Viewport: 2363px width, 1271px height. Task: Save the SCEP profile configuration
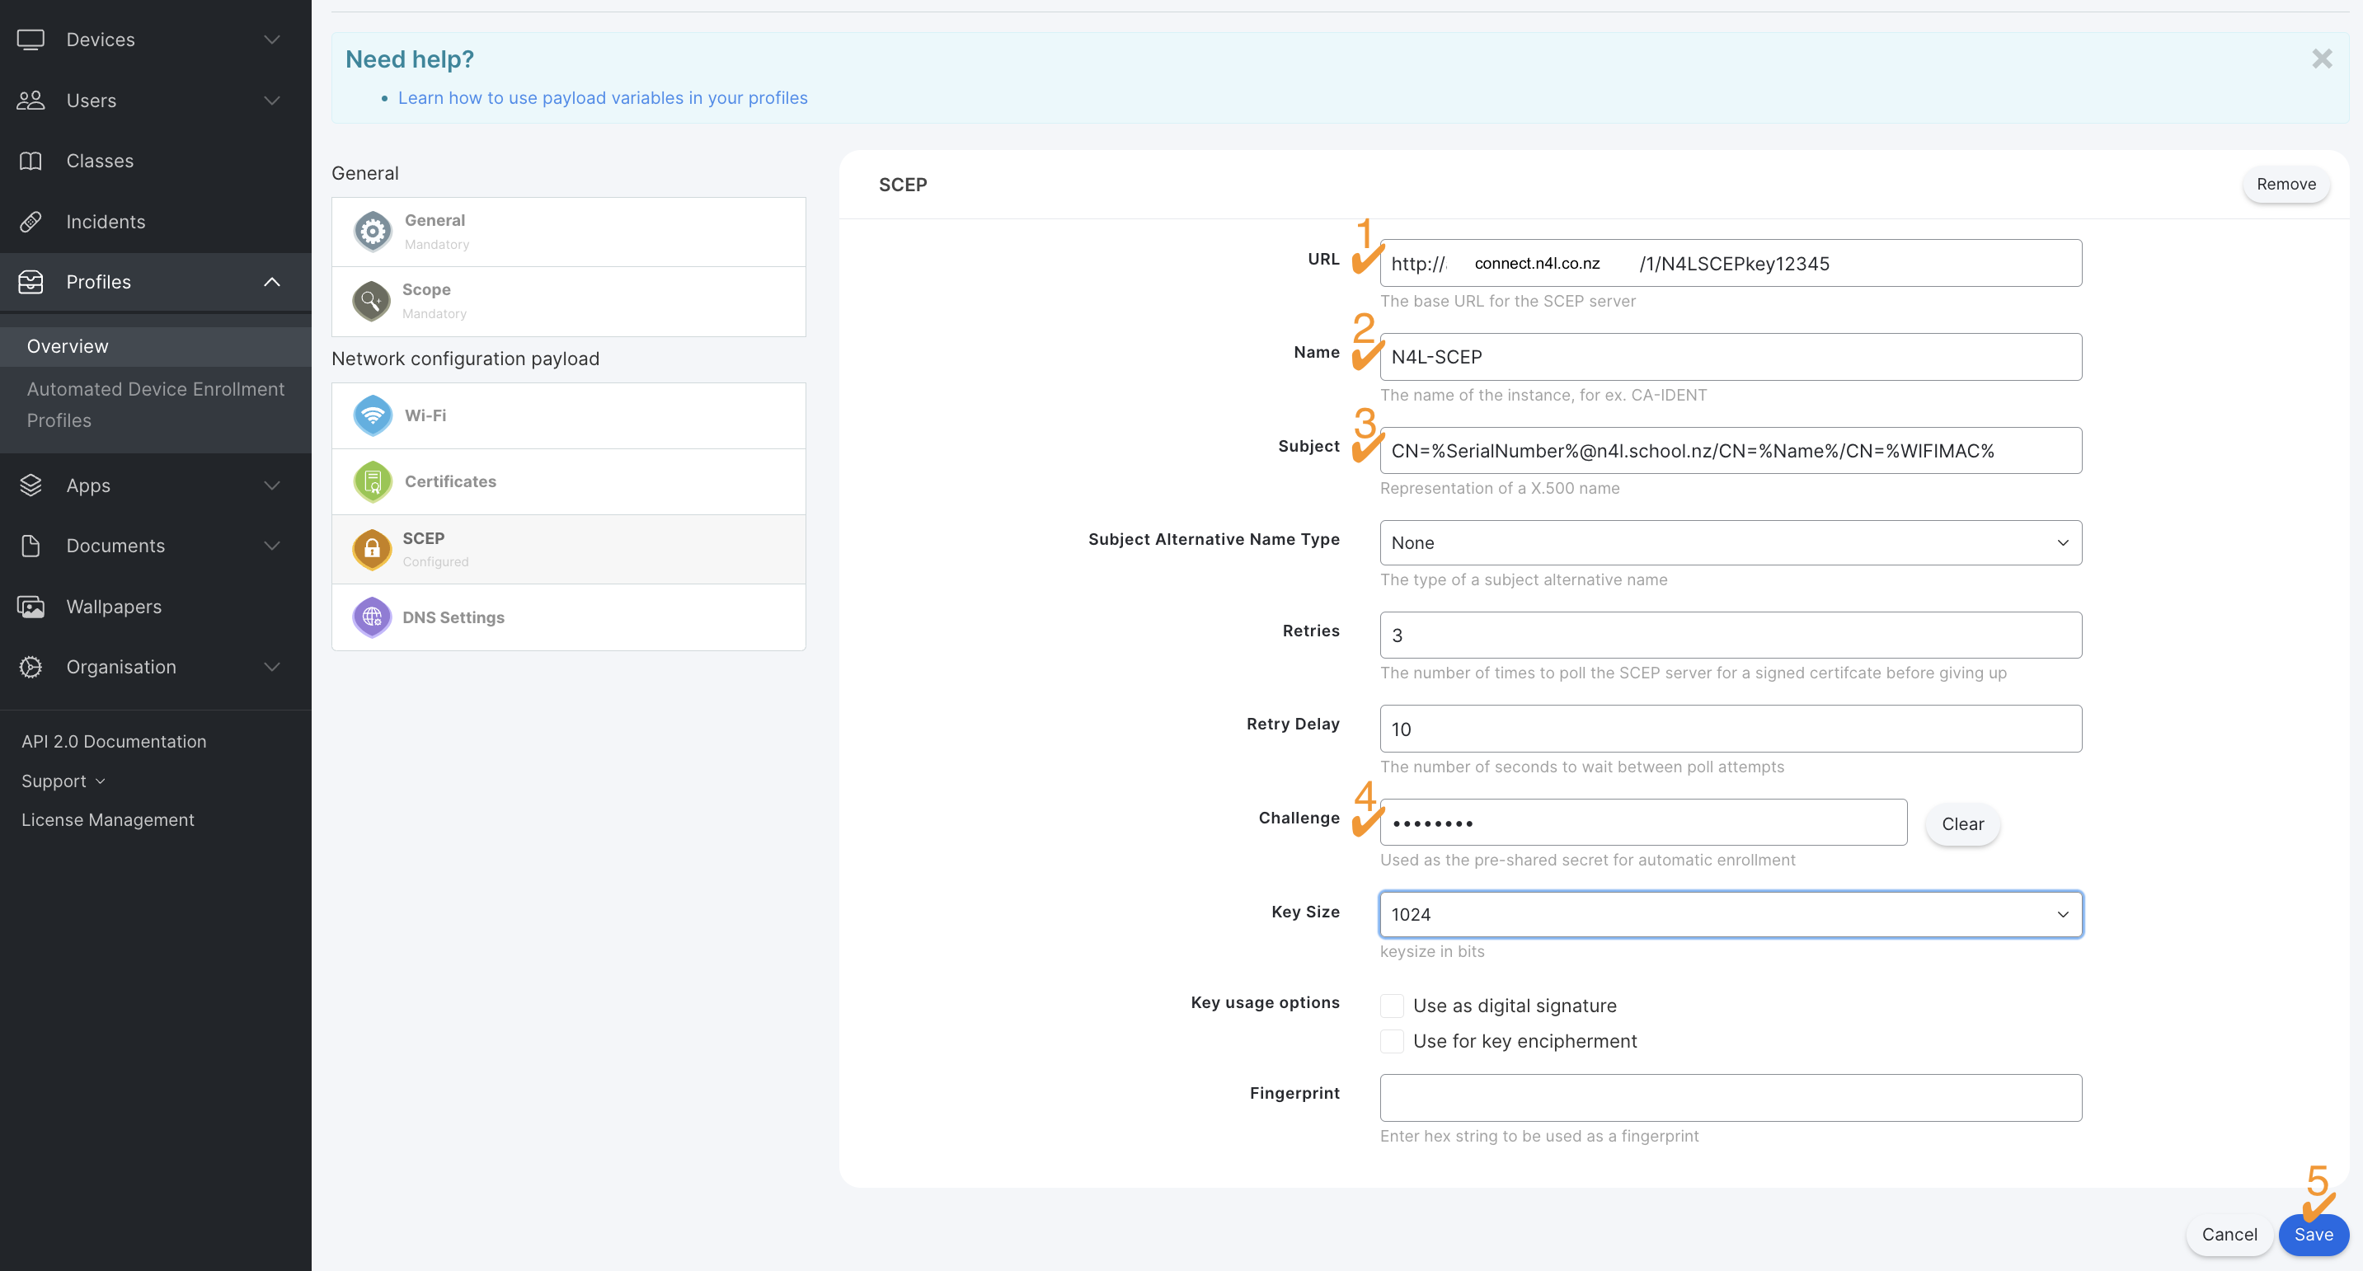(x=2313, y=1234)
